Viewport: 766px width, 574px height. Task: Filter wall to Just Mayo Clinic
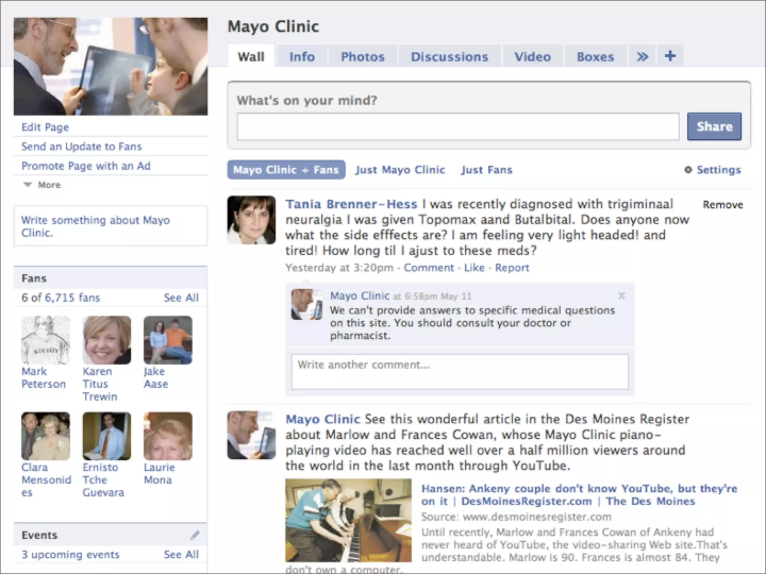pos(400,170)
